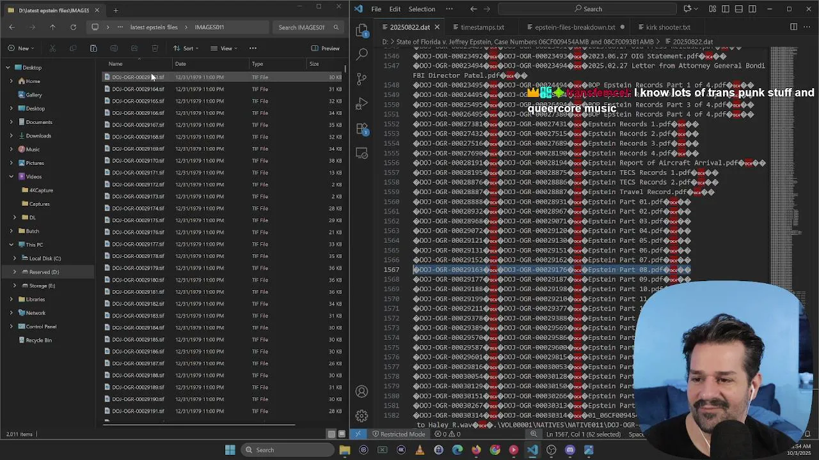
Task: Add new tab in File Explorer
Action: click(x=116, y=10)
